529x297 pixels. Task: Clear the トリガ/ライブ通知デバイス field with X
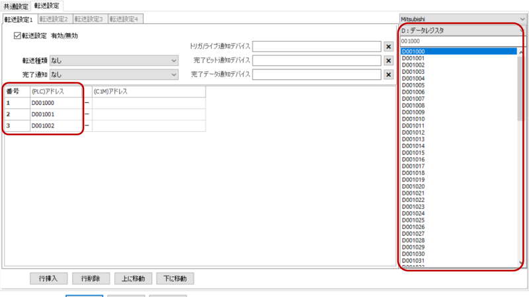point(389,46)
